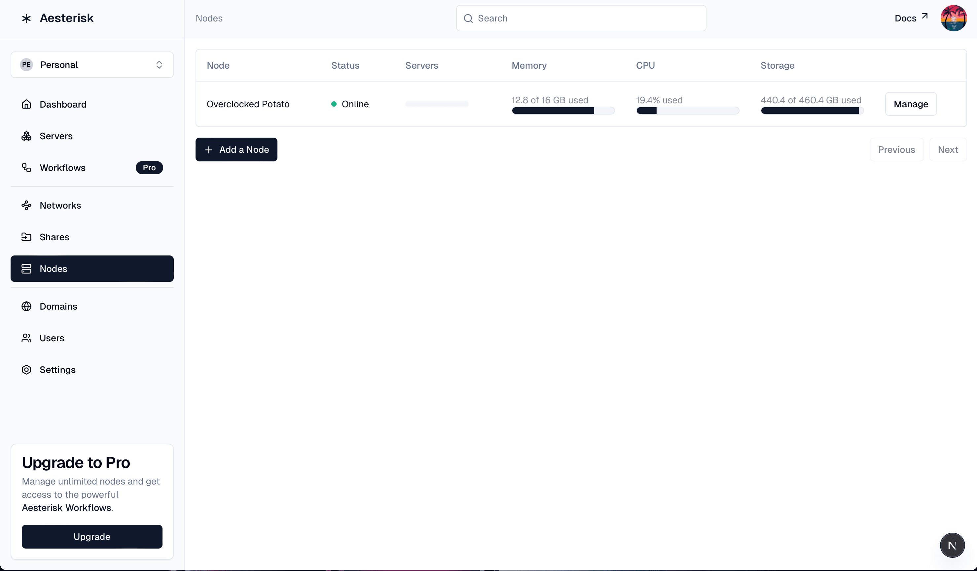977x571 pixels.
Task: Click the Pro badge beside Workflows
Action: tap(149, 168)
